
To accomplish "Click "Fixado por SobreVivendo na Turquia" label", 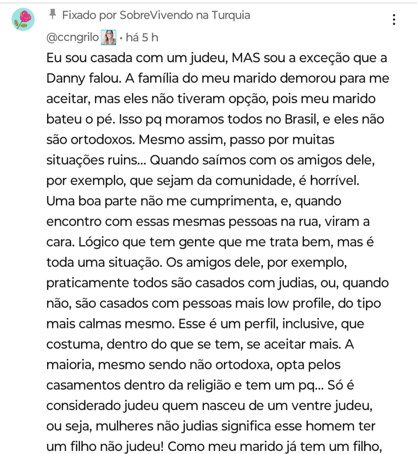I will tap(156, 16).
